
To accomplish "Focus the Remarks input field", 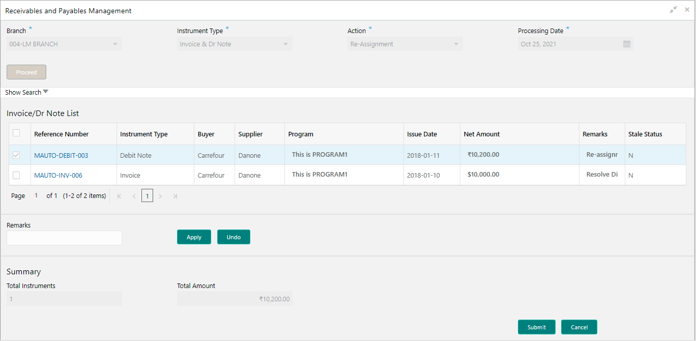I will pyautogui.click(x=64, y=238).
